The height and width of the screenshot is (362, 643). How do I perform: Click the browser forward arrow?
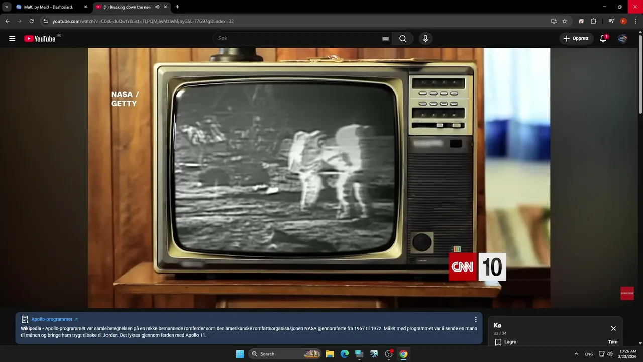point(20,21)
